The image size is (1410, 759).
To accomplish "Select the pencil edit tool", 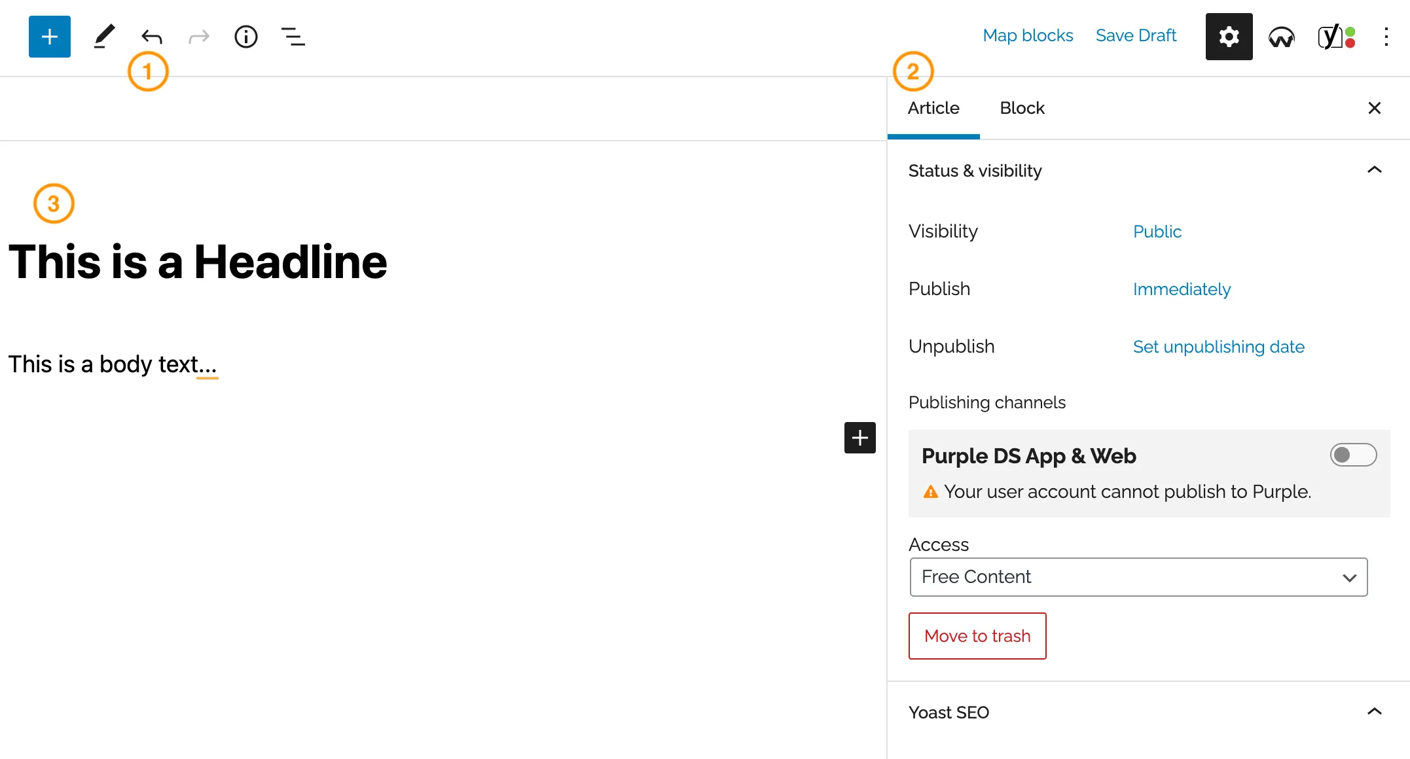I will (104, 37).
